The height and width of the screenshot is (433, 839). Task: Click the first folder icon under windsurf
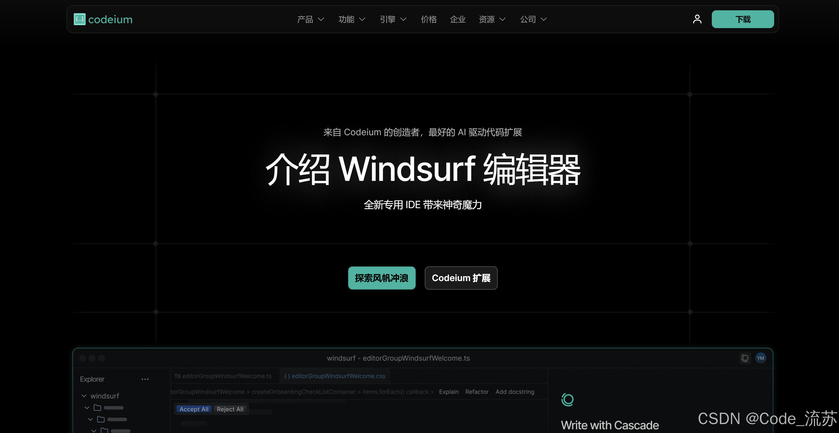click(x=97, y=408)
